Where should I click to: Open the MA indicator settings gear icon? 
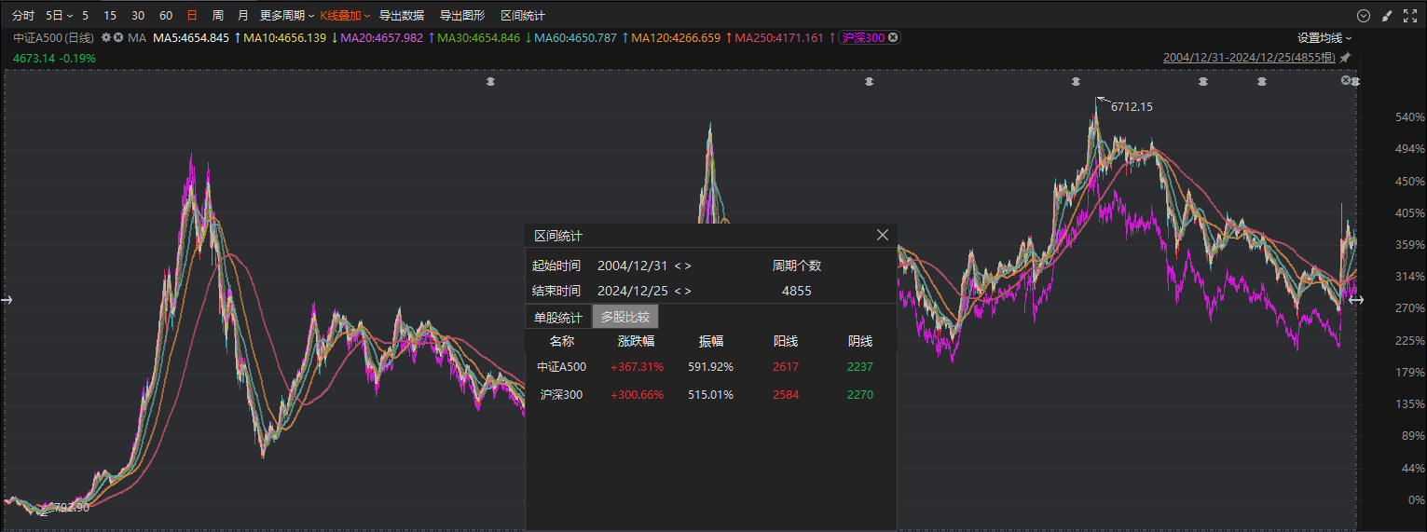coord(106,37)
